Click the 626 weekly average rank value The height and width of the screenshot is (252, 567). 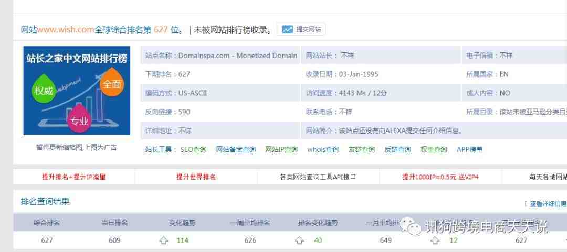[250, 240]
